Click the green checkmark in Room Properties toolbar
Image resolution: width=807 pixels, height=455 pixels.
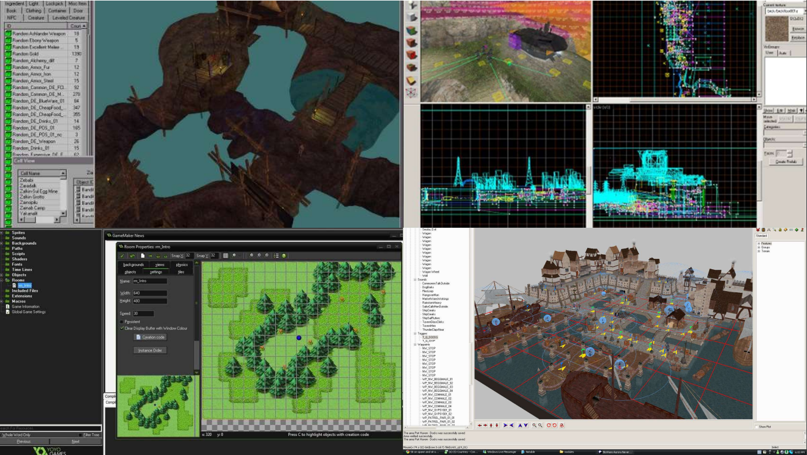(x=122, y=255)
